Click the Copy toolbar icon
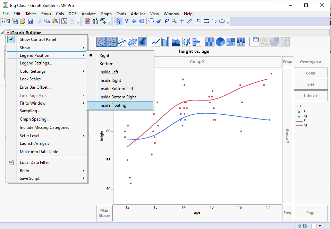The width and height of the screenshot is (331, 229). coord(47,21)
